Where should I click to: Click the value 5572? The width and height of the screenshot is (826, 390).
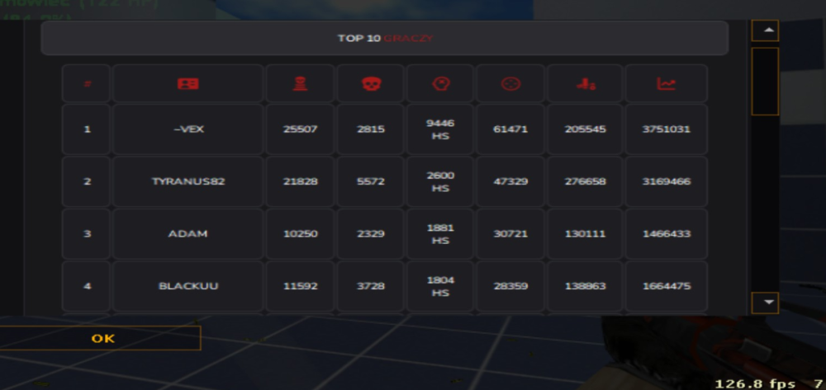[x=371, y=181]
